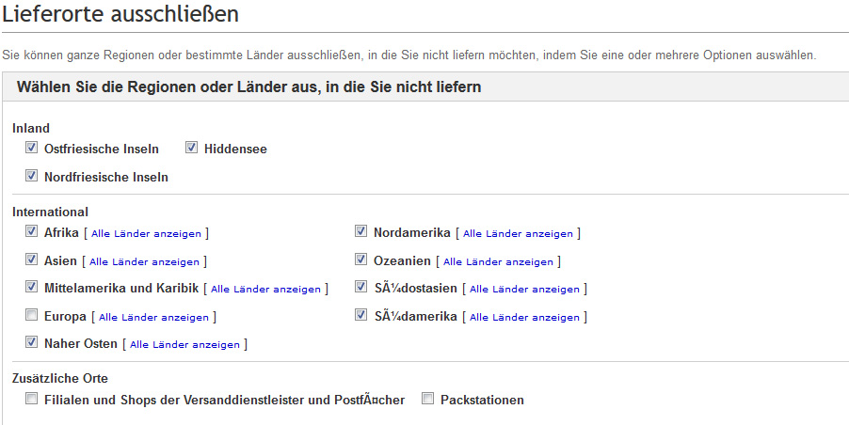Toggle the Ozeanien checkbox
This screenshot has height=425, width=849.
click(x=360, y=260)
